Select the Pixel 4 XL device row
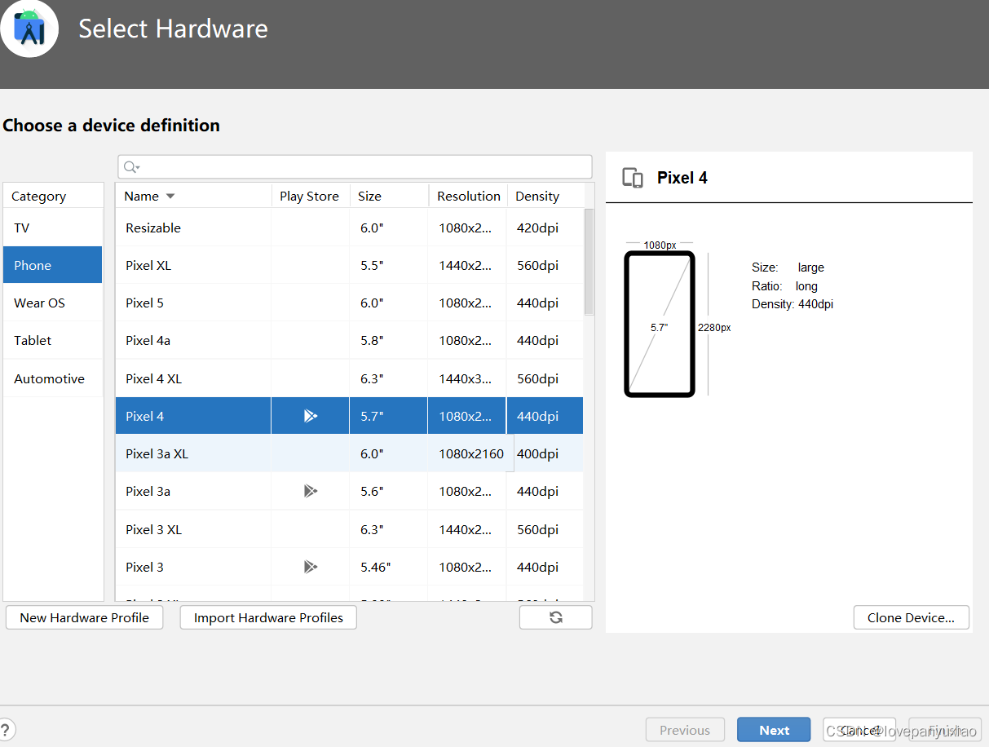Screen dimensions: 989x747 349,378
